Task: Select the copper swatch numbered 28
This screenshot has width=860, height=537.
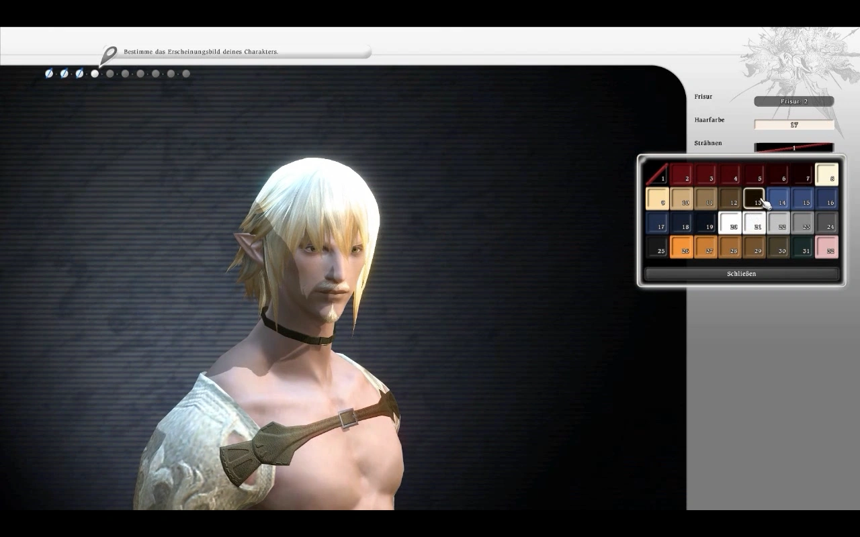Action: click(730, 247)
